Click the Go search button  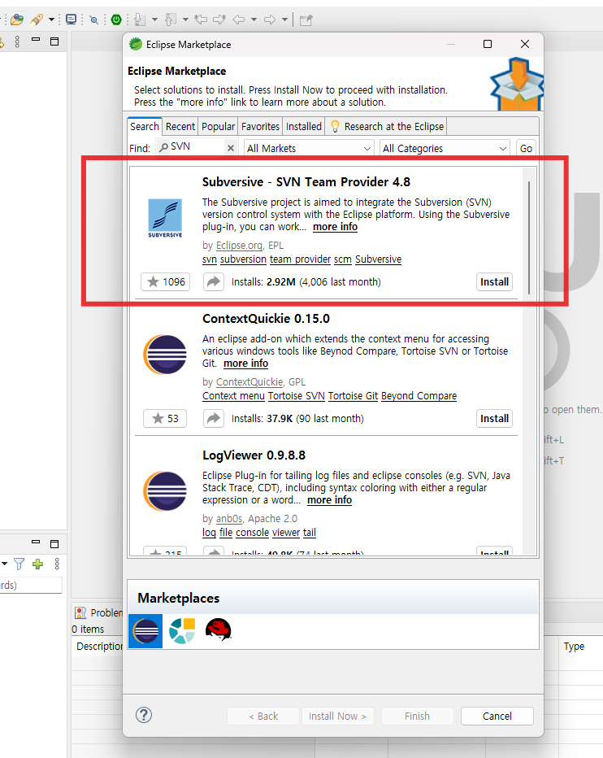click(x=526, y=148)
